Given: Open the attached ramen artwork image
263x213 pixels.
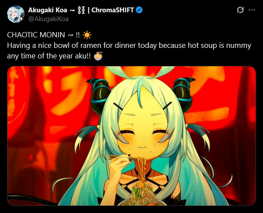Looking at the screenshot, I should point(131,136).
